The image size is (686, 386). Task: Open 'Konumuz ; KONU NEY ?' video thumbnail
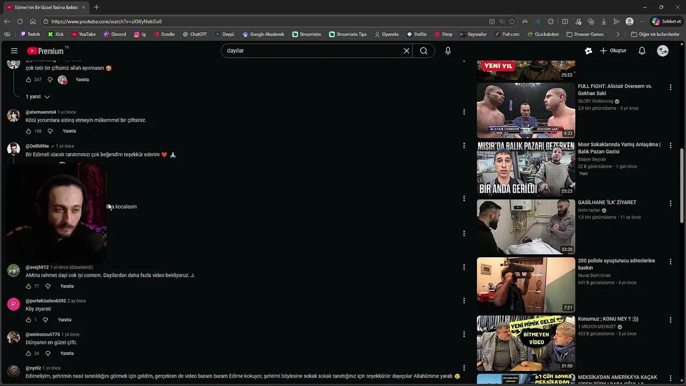click(x=526, y=343)
